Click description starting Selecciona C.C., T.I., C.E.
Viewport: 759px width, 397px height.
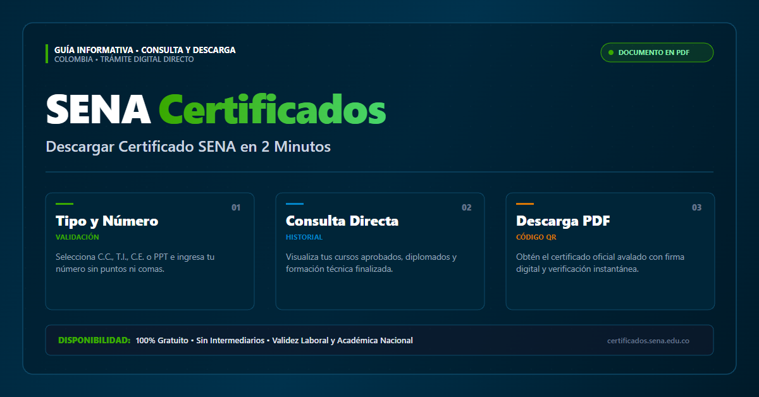pyautogui.click(x=135, y=263)
